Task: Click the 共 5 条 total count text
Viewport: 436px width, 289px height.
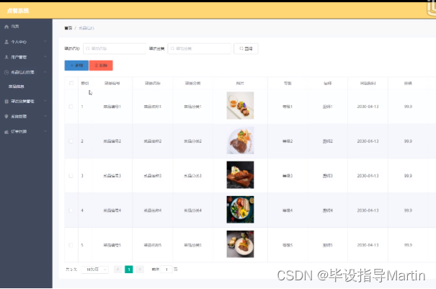Action: (71, 270)
